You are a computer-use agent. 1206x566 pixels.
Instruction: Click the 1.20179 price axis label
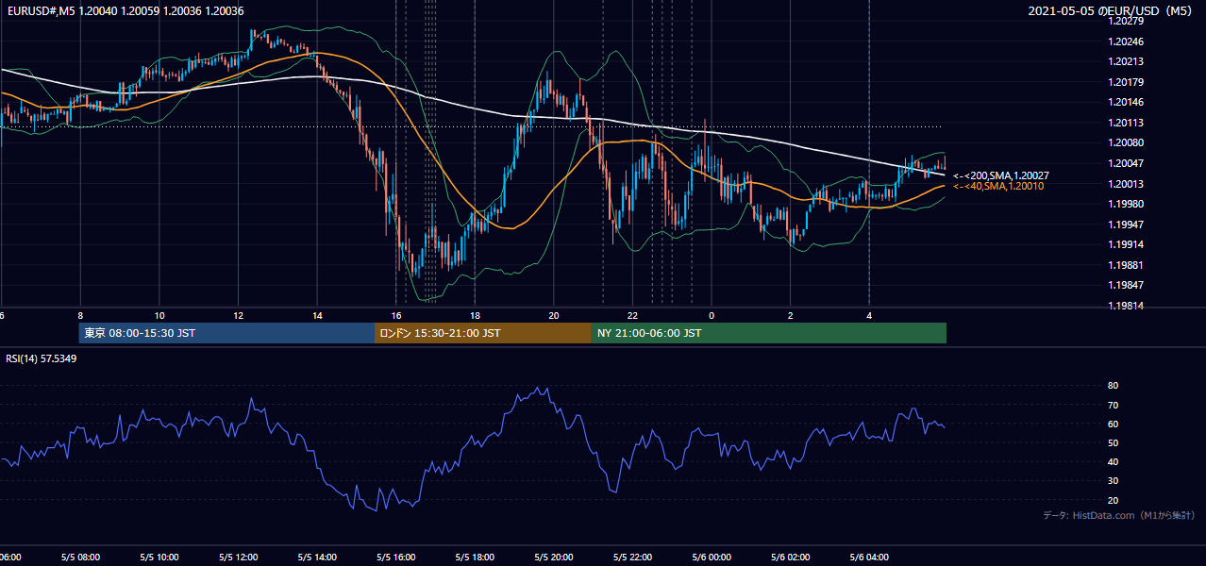(1126, 82)
